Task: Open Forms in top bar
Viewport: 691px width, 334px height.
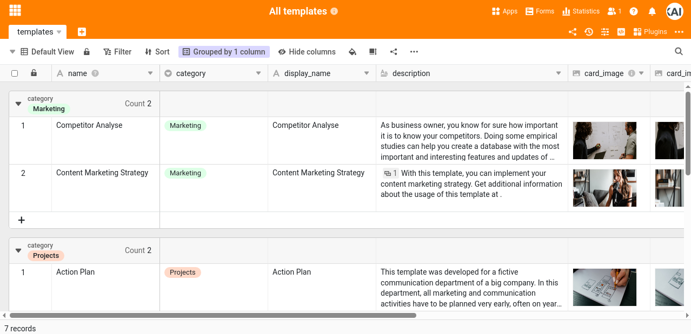Action: pyautogui.click(x=540, y=11)
